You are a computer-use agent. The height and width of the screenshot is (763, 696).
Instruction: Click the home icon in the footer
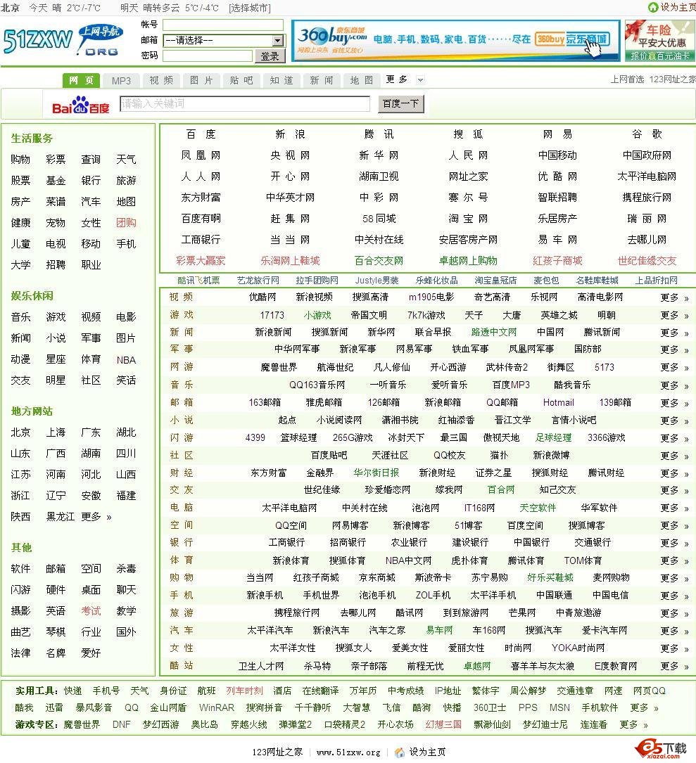[x=400, y=752]
